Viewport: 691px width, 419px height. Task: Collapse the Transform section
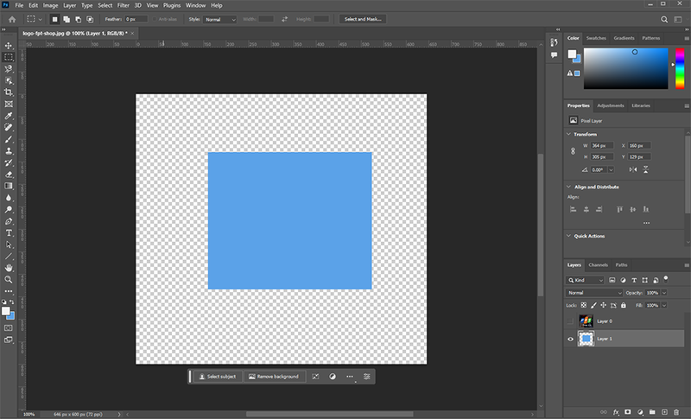pyautogui.click(x=568, y=134)
